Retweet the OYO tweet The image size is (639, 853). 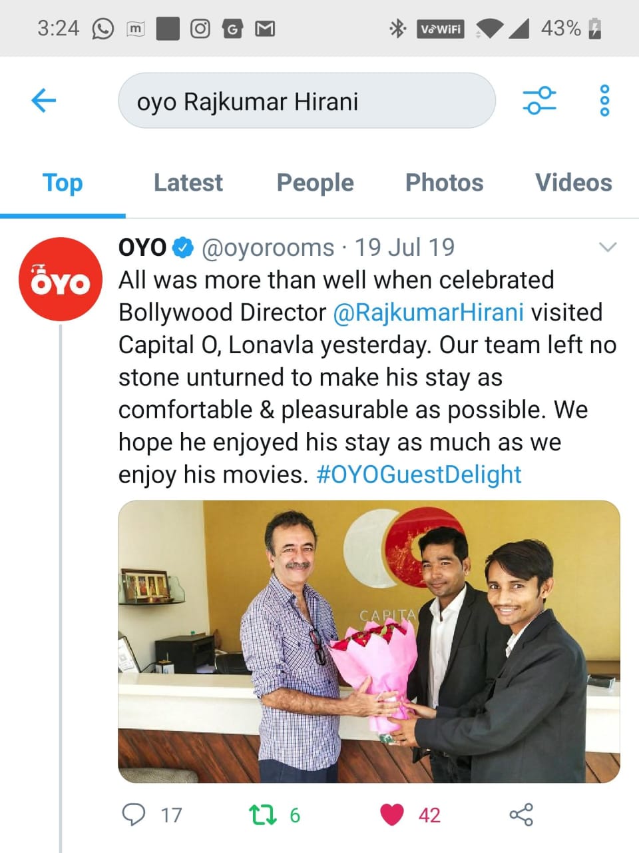[262, 814]
